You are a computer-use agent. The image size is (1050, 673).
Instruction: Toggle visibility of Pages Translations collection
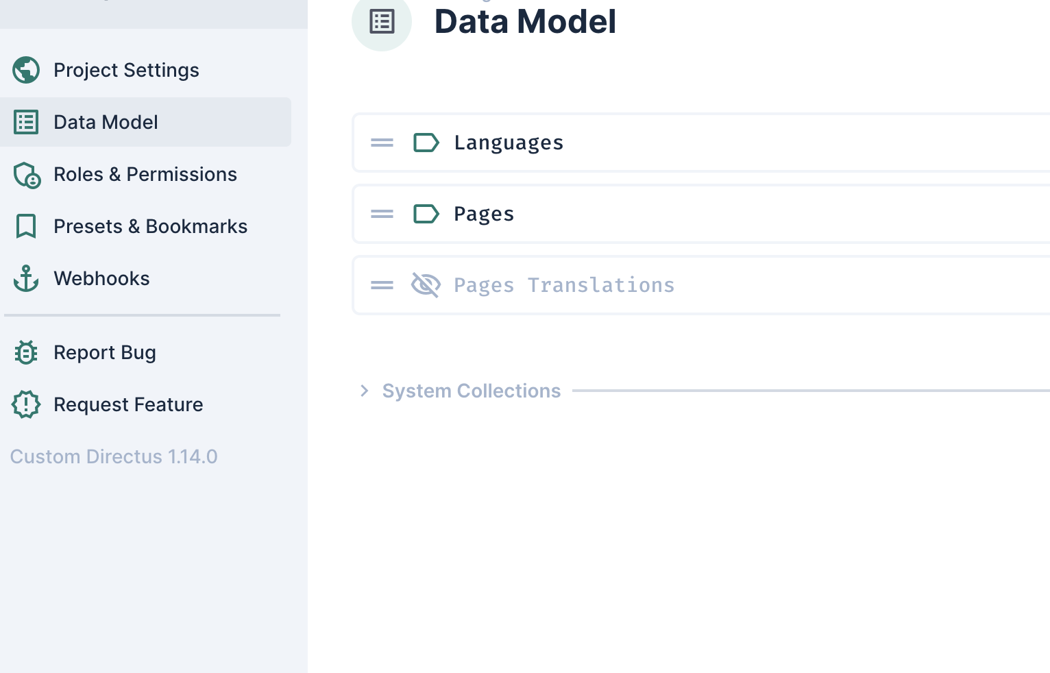click(426, 285)
